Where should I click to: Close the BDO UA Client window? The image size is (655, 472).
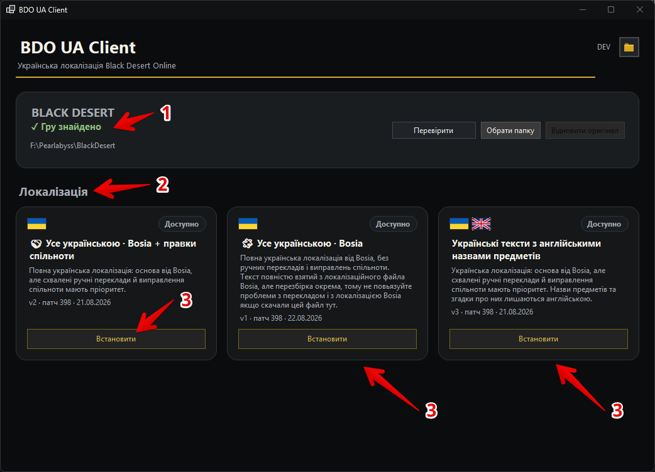639,9
